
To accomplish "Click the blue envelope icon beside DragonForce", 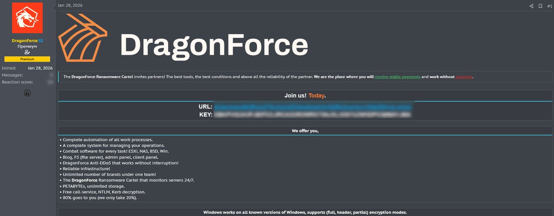I will tap(41, 41).
